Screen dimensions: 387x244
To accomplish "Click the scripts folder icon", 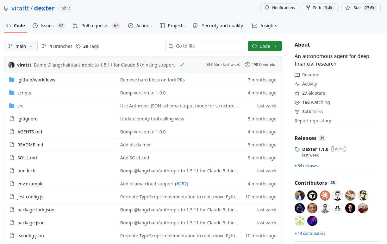I will point(12,93).
